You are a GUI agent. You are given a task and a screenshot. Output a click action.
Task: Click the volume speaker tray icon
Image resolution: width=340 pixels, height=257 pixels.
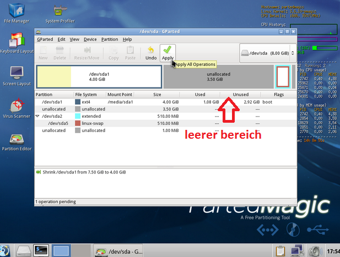[315, 251]
